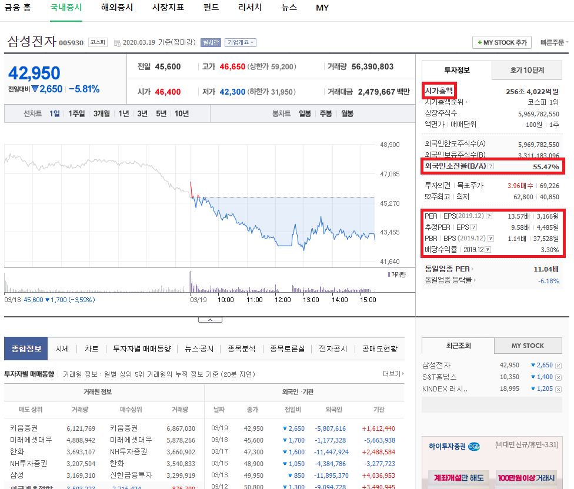This screenshot has width=574, height=489.
Task: Click 신한금융투자 in 매수상위 column
Action: point(131,475)
